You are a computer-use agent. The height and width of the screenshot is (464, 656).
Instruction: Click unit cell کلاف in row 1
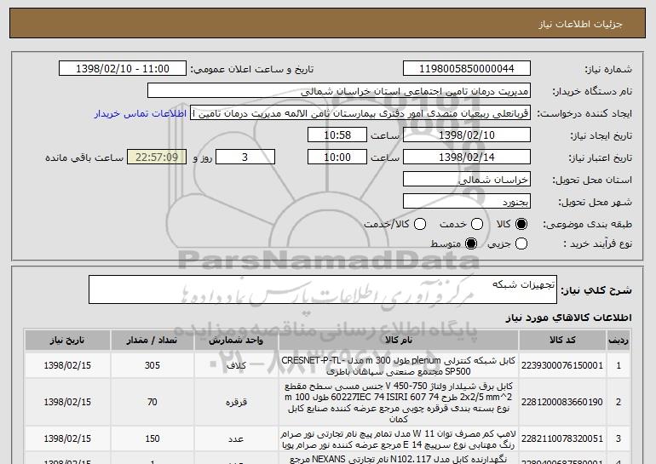pos(236,366)
